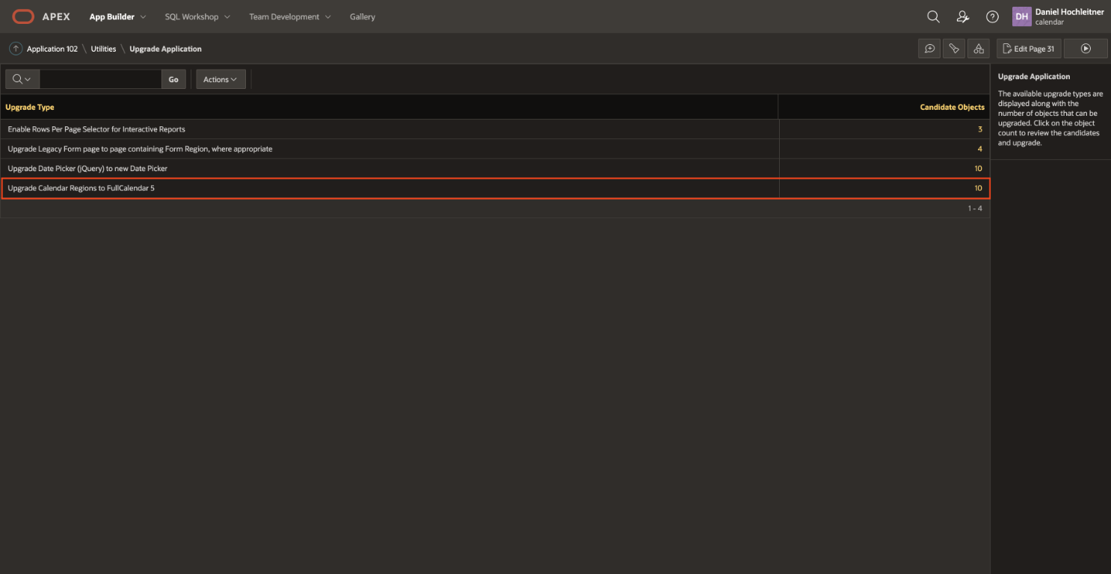The width and height of the screenshot is (1111, 574).
Task: Navigate to Application 102 breadcrumb
Action: 52,49
